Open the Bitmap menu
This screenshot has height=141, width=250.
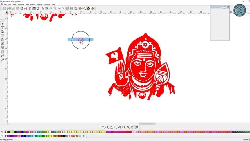(40, 4)
